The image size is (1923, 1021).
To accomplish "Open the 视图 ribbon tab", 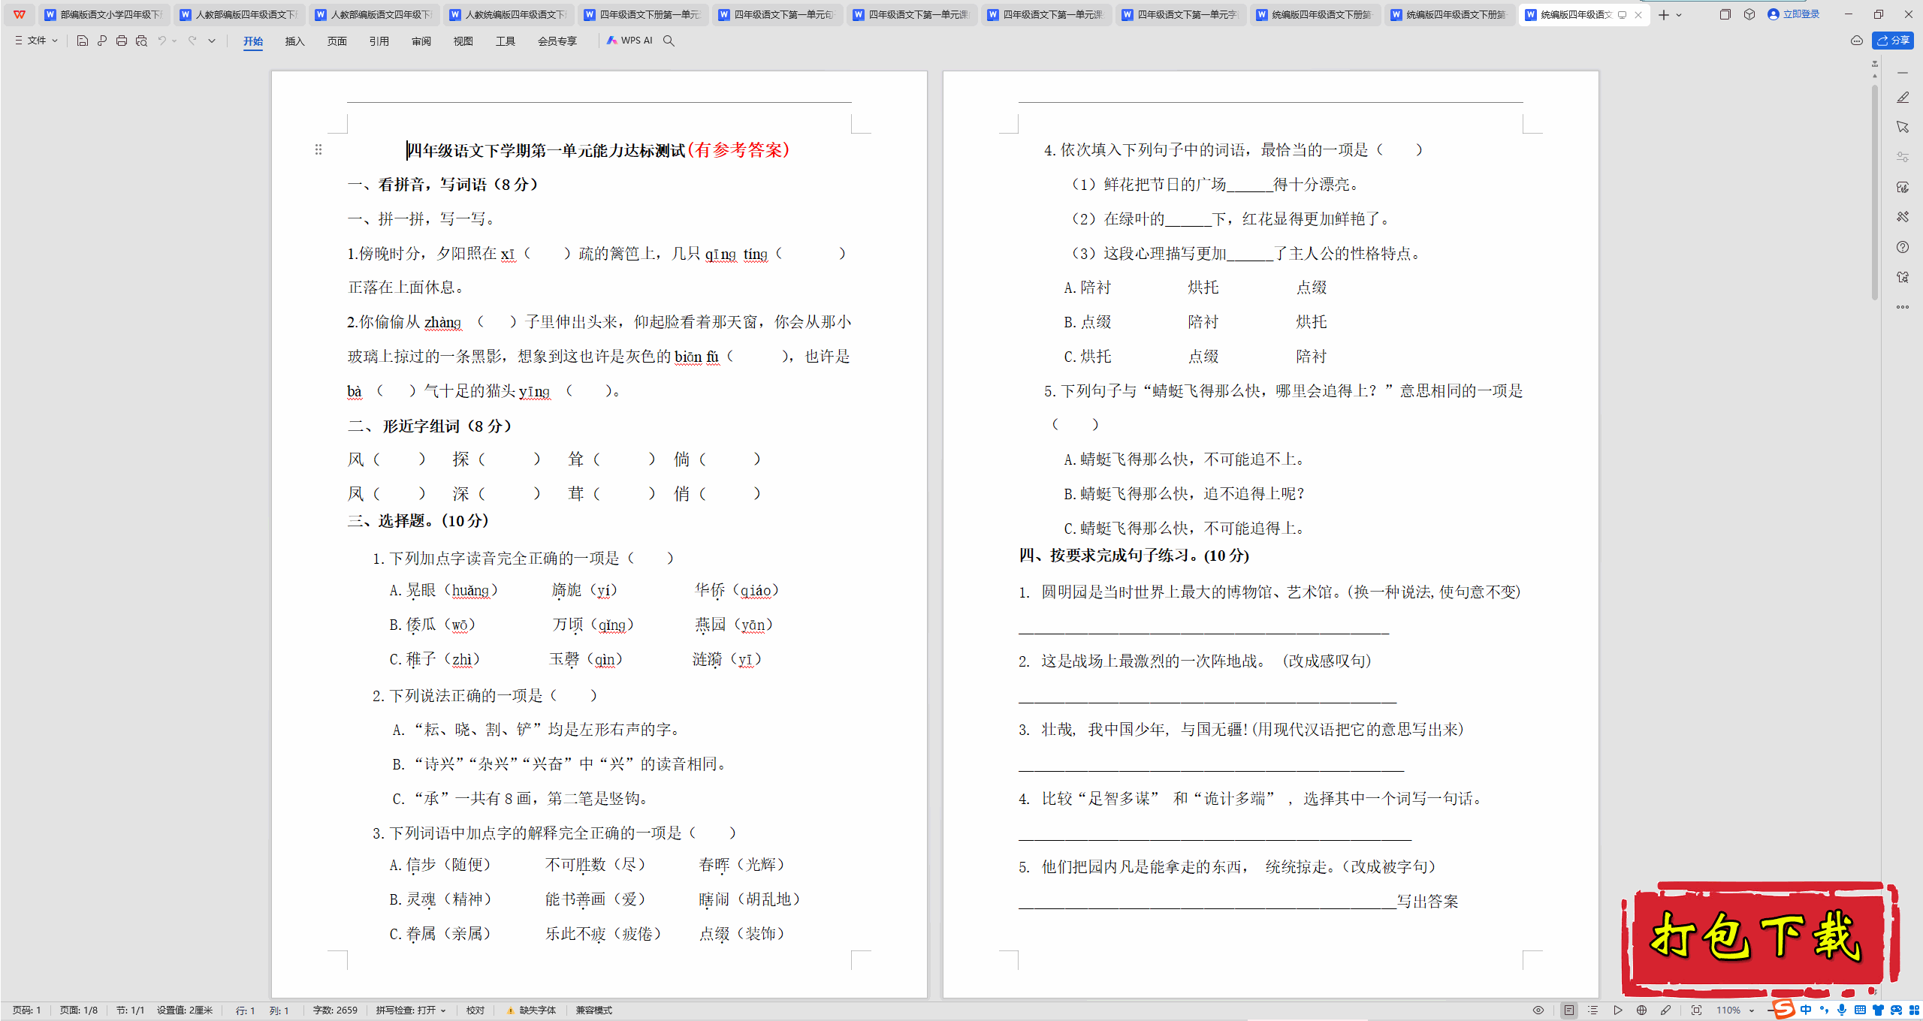I will coord(463,41).
